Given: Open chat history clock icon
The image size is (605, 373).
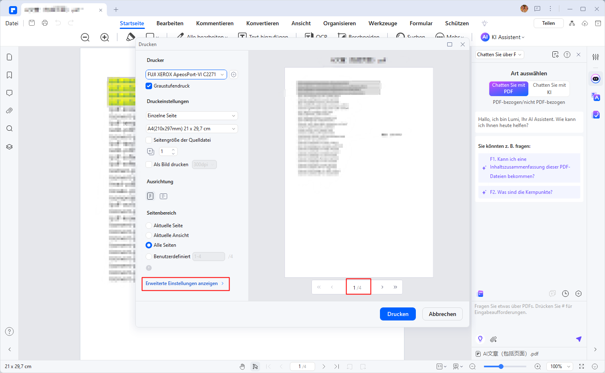Looking at the screenshot, I should 565,294.
